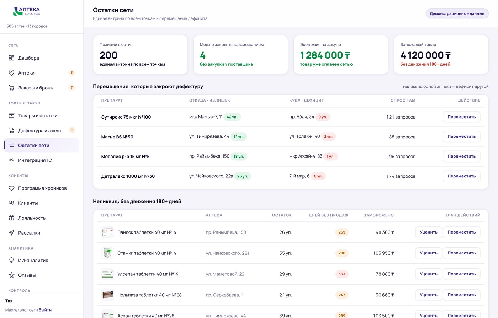Click the ЗАМОРОЖЕНО column header
The height and width of the screenshot is (318, 498).
click(x=378, y=215)
